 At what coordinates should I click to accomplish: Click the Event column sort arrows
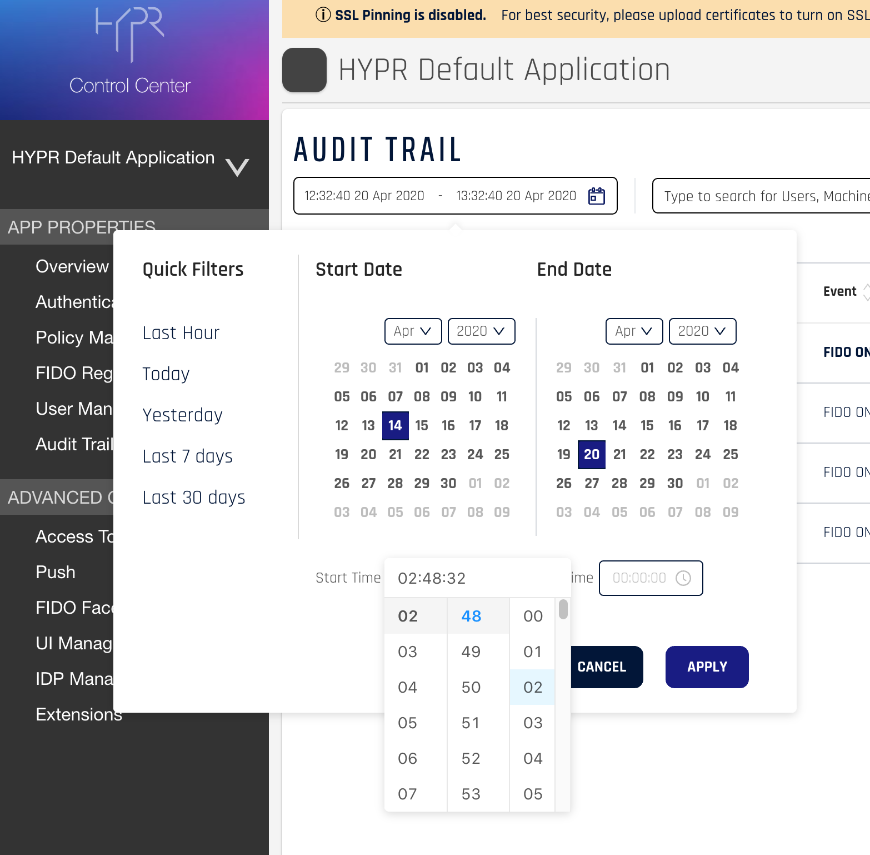866,291
